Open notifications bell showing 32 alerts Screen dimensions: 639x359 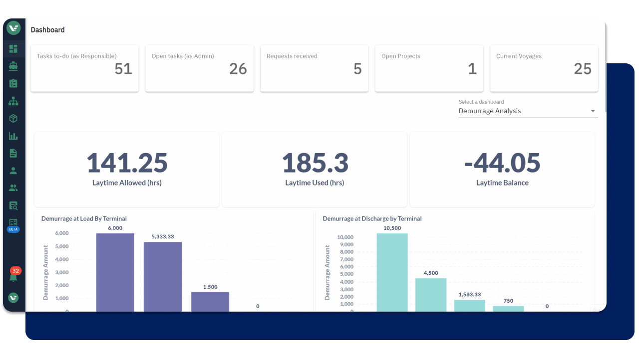point(14,275)
